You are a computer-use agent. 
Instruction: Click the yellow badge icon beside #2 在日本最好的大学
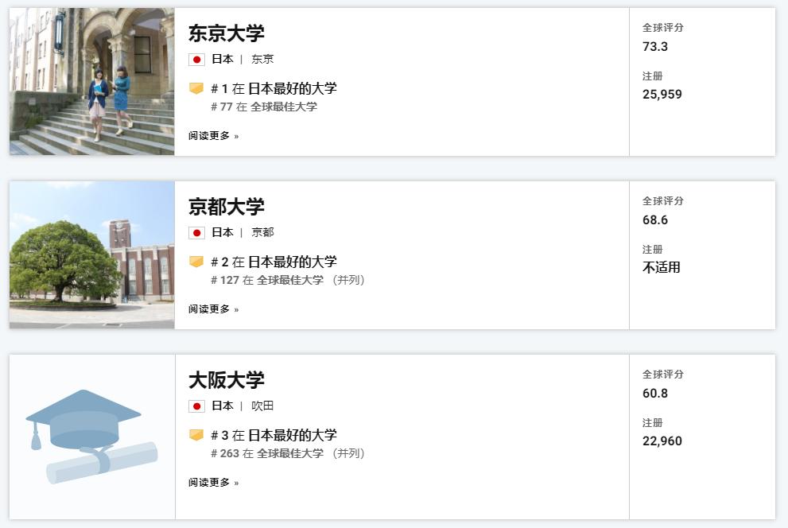[x=196, y=262]
